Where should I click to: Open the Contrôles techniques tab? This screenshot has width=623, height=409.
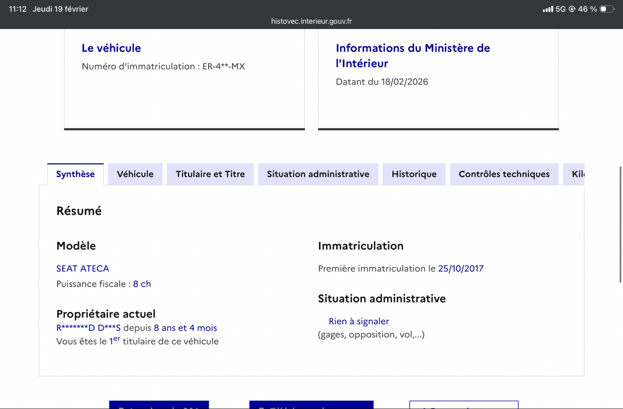point(504,174)
